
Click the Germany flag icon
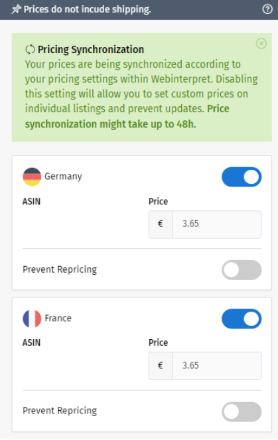coord(32,177)
